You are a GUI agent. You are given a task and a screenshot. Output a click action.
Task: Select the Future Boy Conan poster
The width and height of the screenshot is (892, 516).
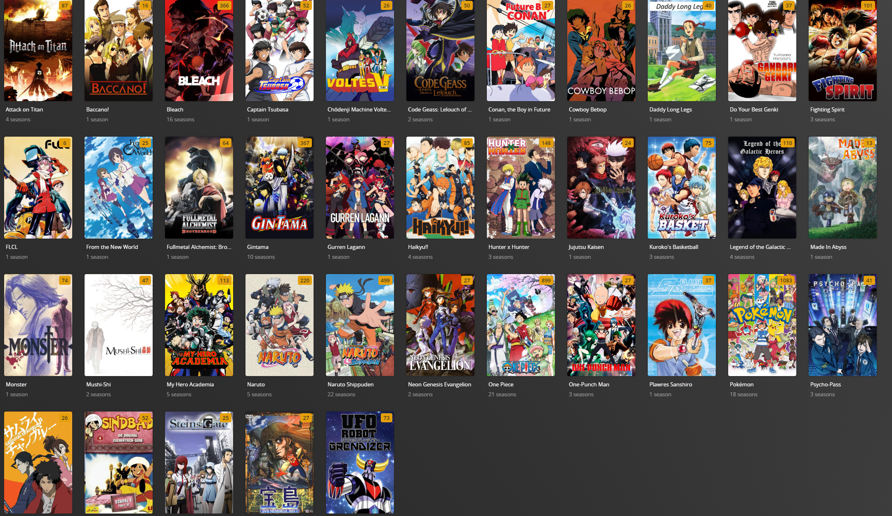521,50
